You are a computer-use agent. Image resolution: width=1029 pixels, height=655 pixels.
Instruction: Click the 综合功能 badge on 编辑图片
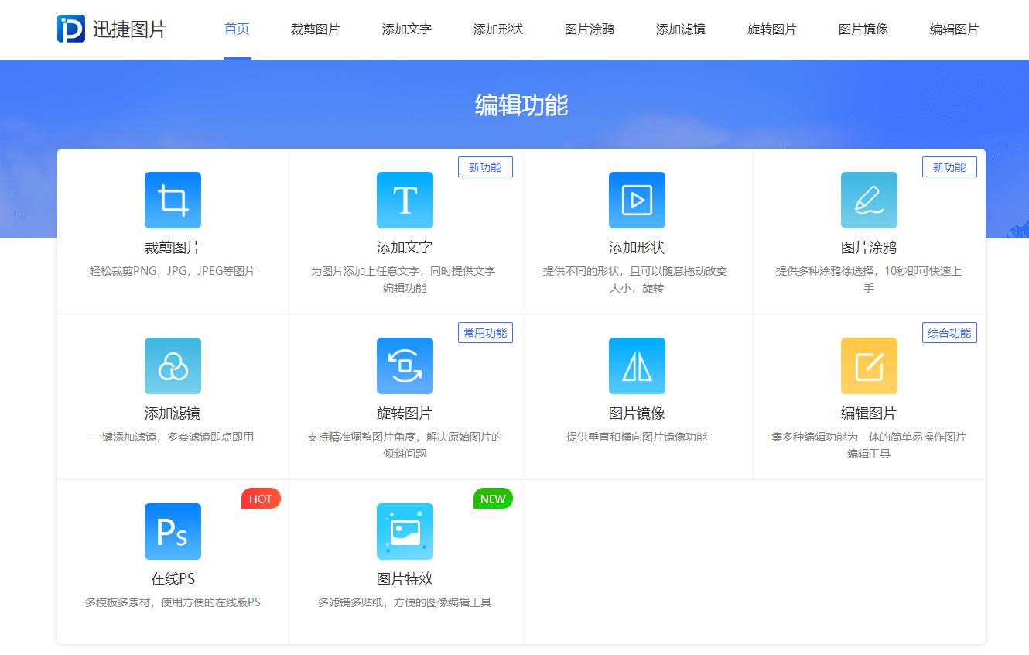949,332
